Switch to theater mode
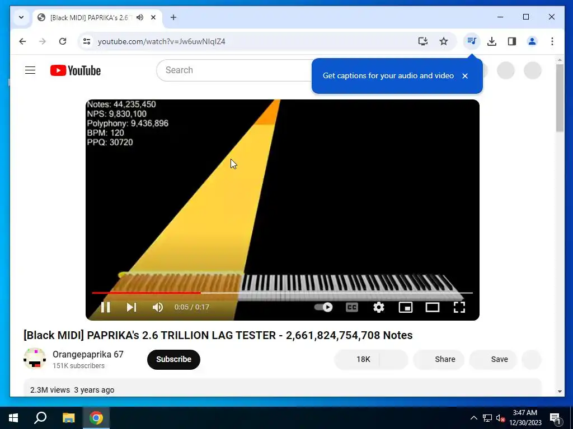Viewport: 573px width, 429px height. tap(433, 307)
